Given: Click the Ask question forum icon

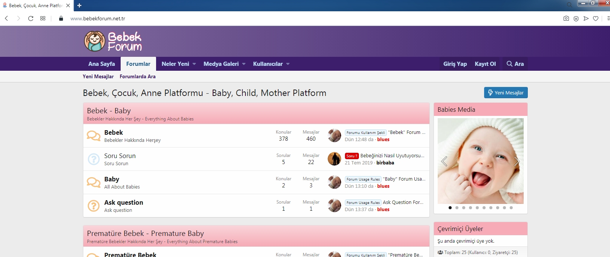Looking at the screenshot, I should tap(93, 205).
